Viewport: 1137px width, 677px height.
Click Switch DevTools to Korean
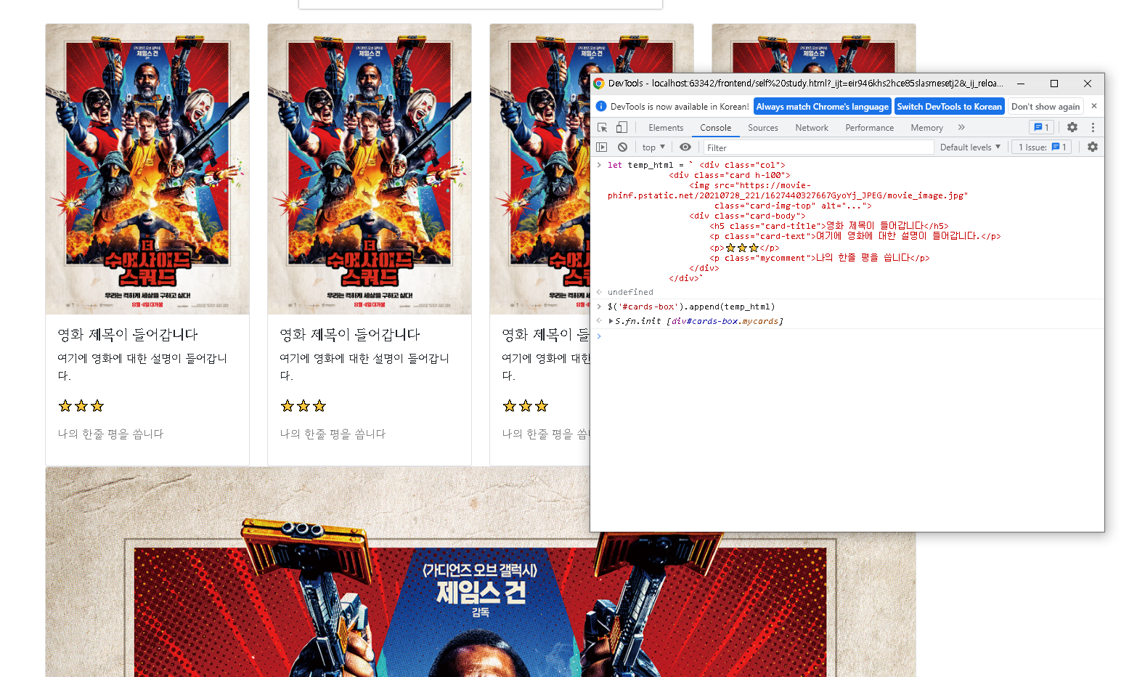point(949,107)
